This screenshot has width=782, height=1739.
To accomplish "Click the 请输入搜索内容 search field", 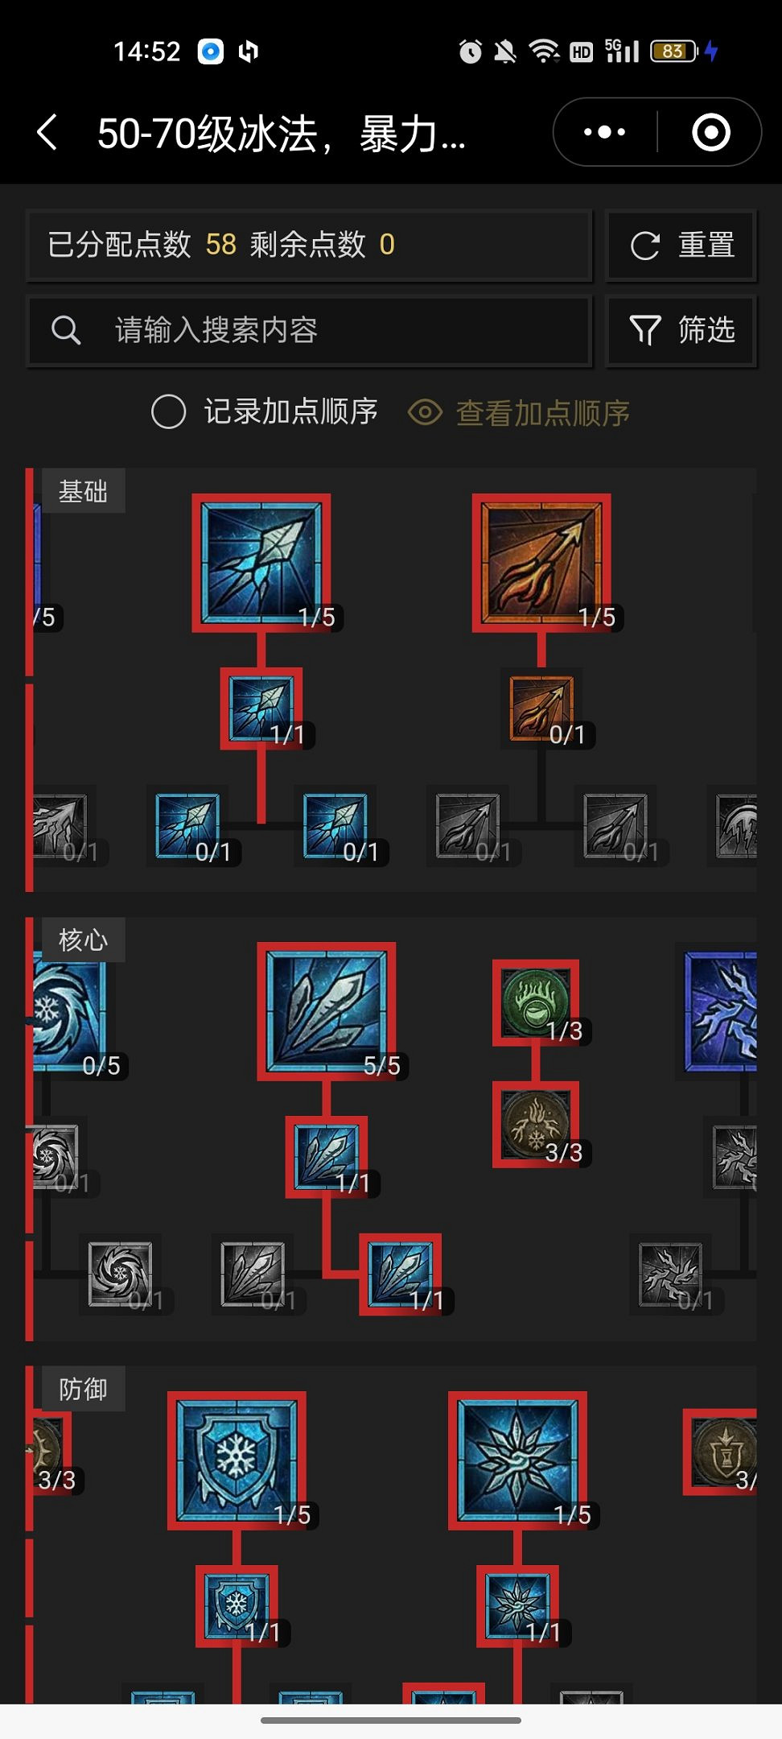I will tap(310, 330).
